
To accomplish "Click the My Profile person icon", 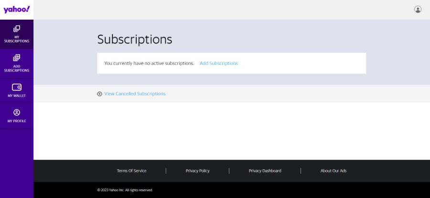I will tap(17, 112).
